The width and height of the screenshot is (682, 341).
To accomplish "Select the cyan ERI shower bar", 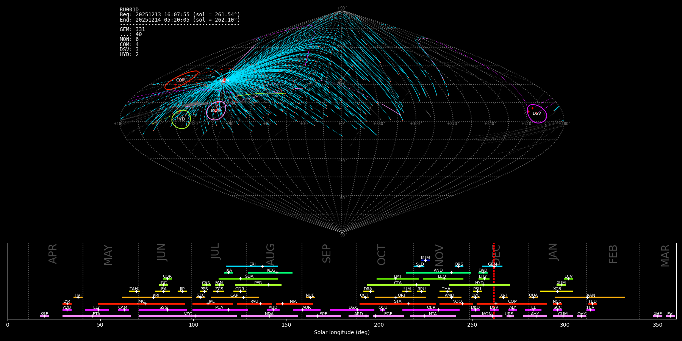I will point(252,266).
